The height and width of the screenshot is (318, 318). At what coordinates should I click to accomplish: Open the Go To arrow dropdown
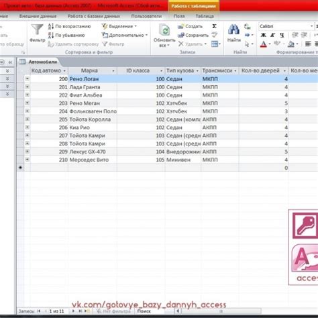(249, 35)
